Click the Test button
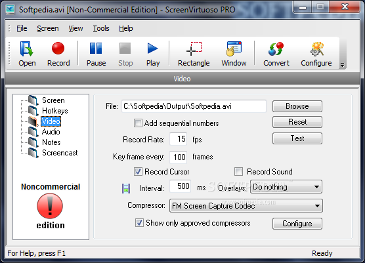This screenshot has width=365, height=263. pos(297,138)
